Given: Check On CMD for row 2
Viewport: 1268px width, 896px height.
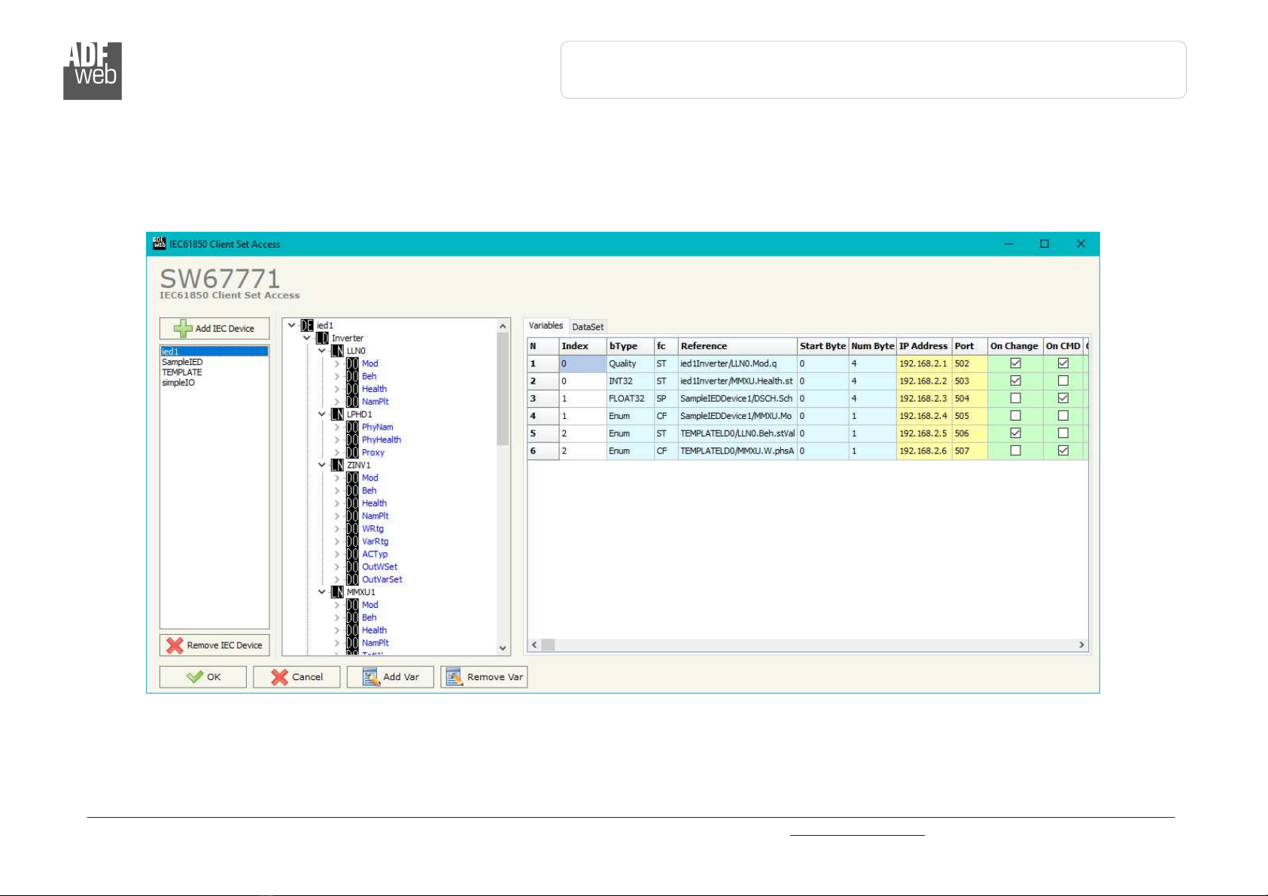Looking at the screenshot, I should coord(1063,381).
